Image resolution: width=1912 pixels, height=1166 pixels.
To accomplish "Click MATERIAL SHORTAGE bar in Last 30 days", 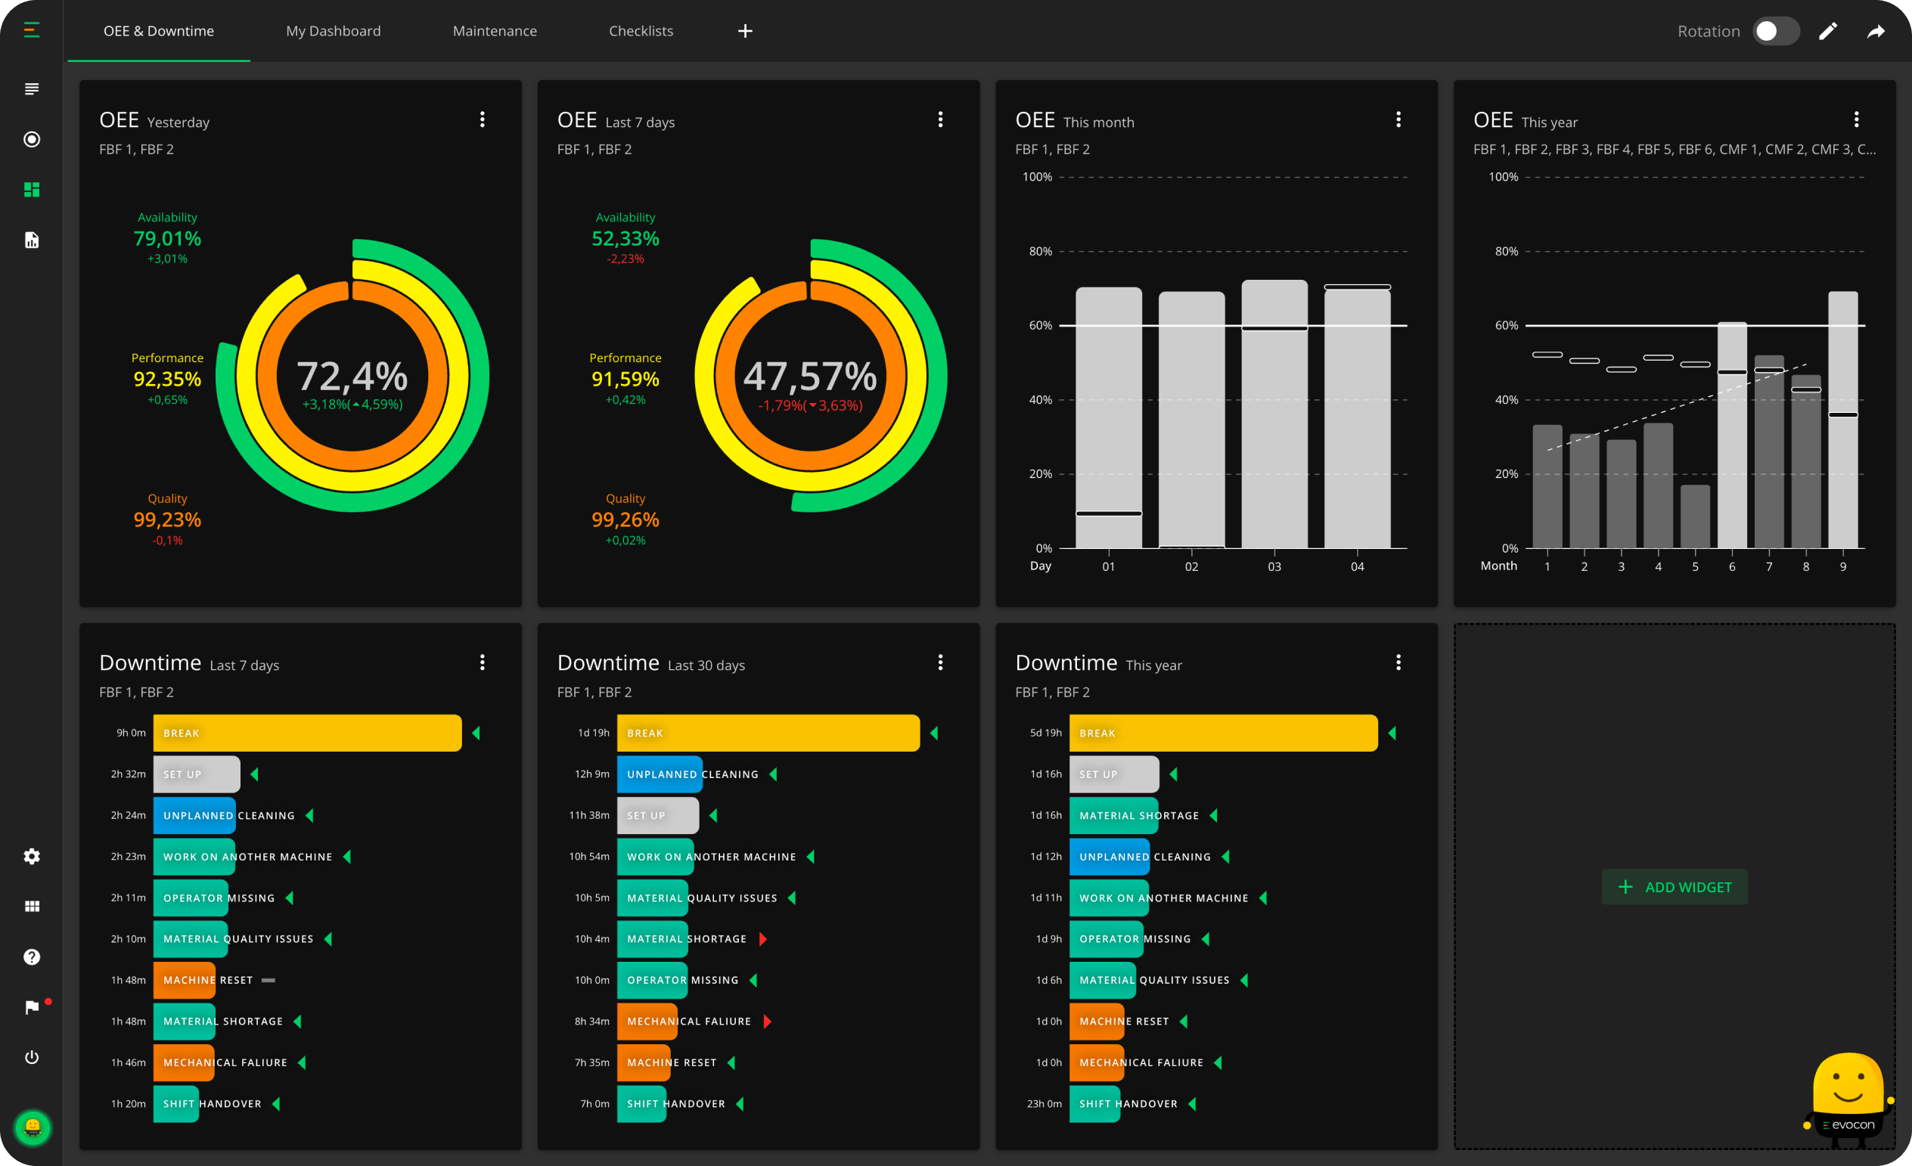I will 653,938.
